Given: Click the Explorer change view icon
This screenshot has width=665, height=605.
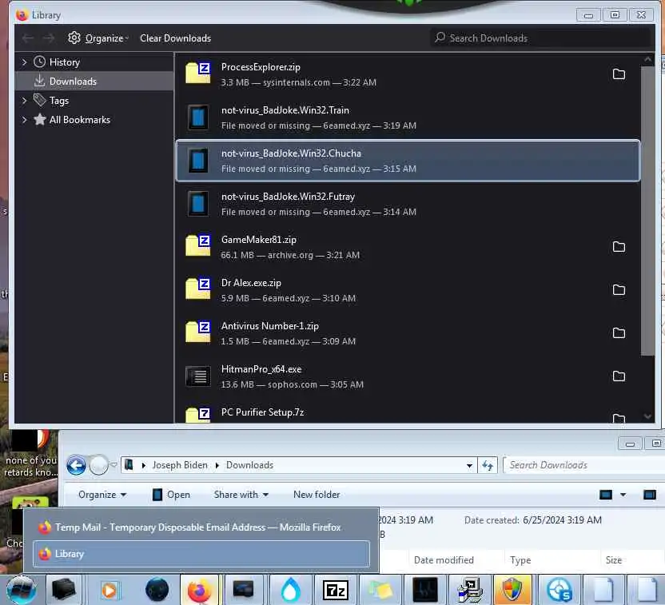Looking at the screenshot, I should (606, 495).
